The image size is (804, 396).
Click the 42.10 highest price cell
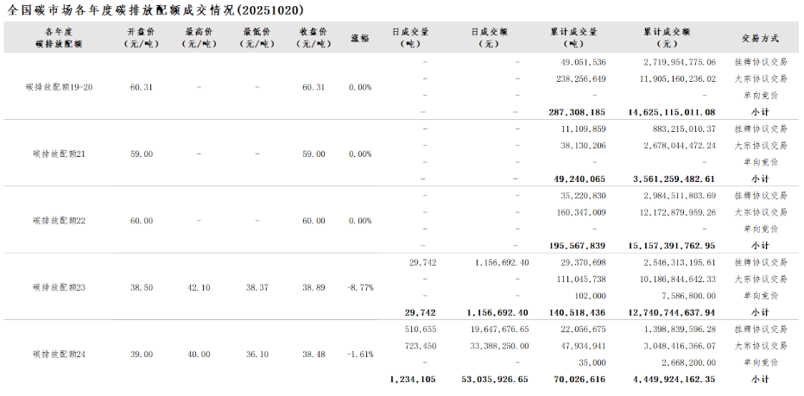[x=199, y=287]
